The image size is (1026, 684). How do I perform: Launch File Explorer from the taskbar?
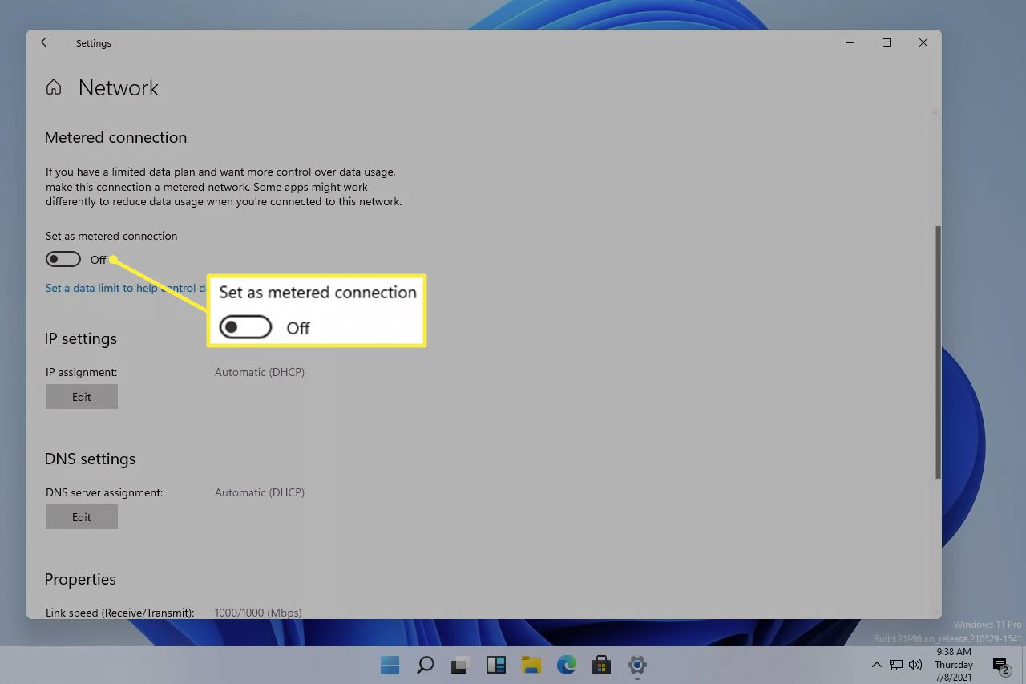[x=531, y=665]
